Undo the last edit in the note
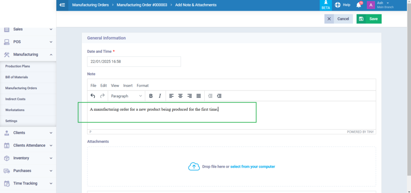Viewport: 411px width, 193px height. [93, 96]
